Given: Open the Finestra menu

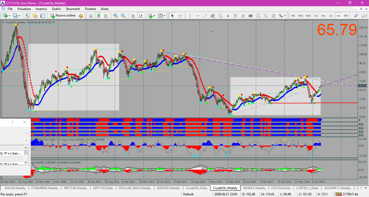Looking at the screenshot, I should (90, 9).
